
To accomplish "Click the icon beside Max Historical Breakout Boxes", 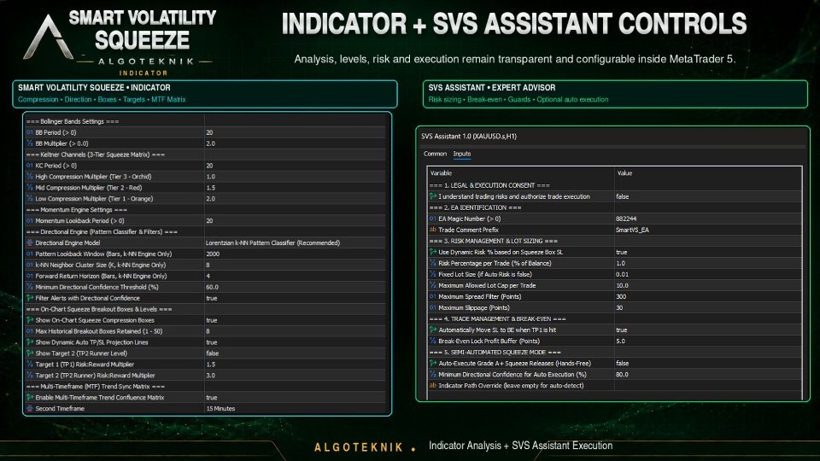I will (x=30, y=331).
